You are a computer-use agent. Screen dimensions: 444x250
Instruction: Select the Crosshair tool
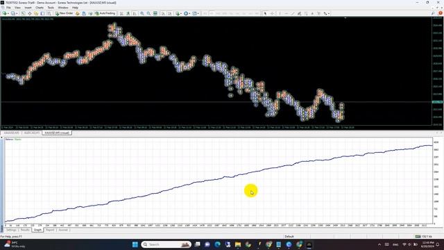point(272,13)
